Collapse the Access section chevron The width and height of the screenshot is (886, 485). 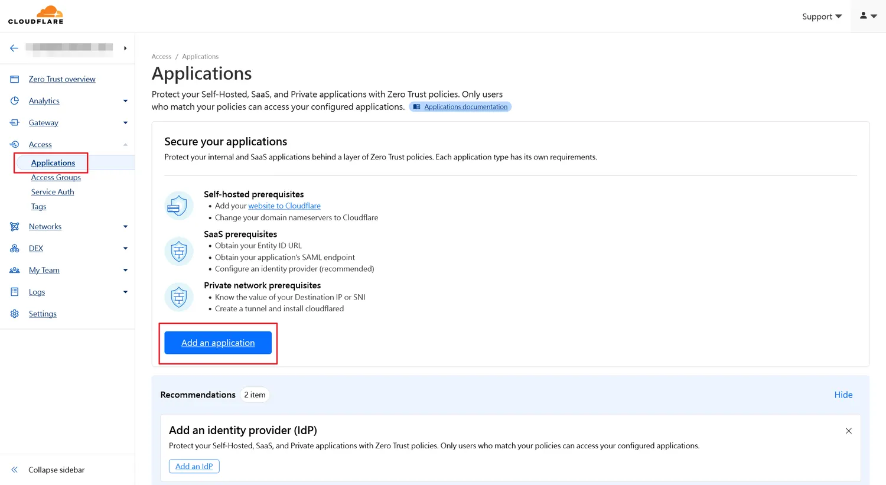point(125,145)
